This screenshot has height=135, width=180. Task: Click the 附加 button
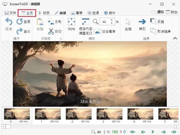coord(172,12)
